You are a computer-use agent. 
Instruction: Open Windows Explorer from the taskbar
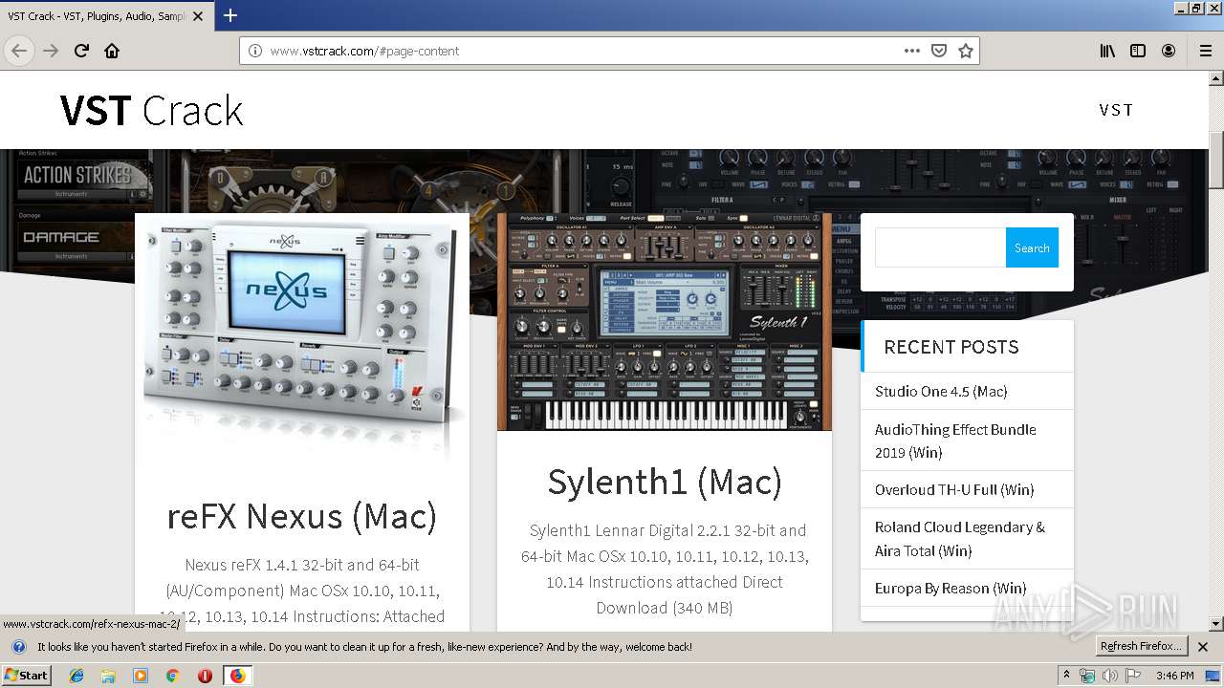tap(108, 675)
